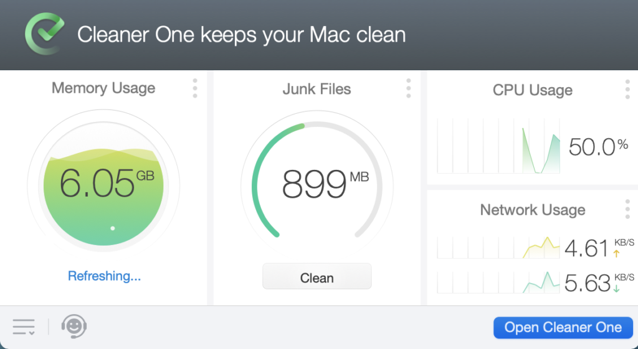Click the CPU usage history graph
This screenshot has width=638, height=349.
498,146
